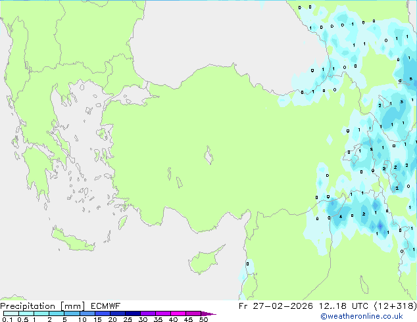The image size is (417, 322).
Task: Click the 'Fr 27-02-2026' date text
Action: (276, 306)
